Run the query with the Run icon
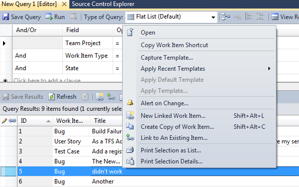Screen dimensions: 299x187 pos(49,17)
